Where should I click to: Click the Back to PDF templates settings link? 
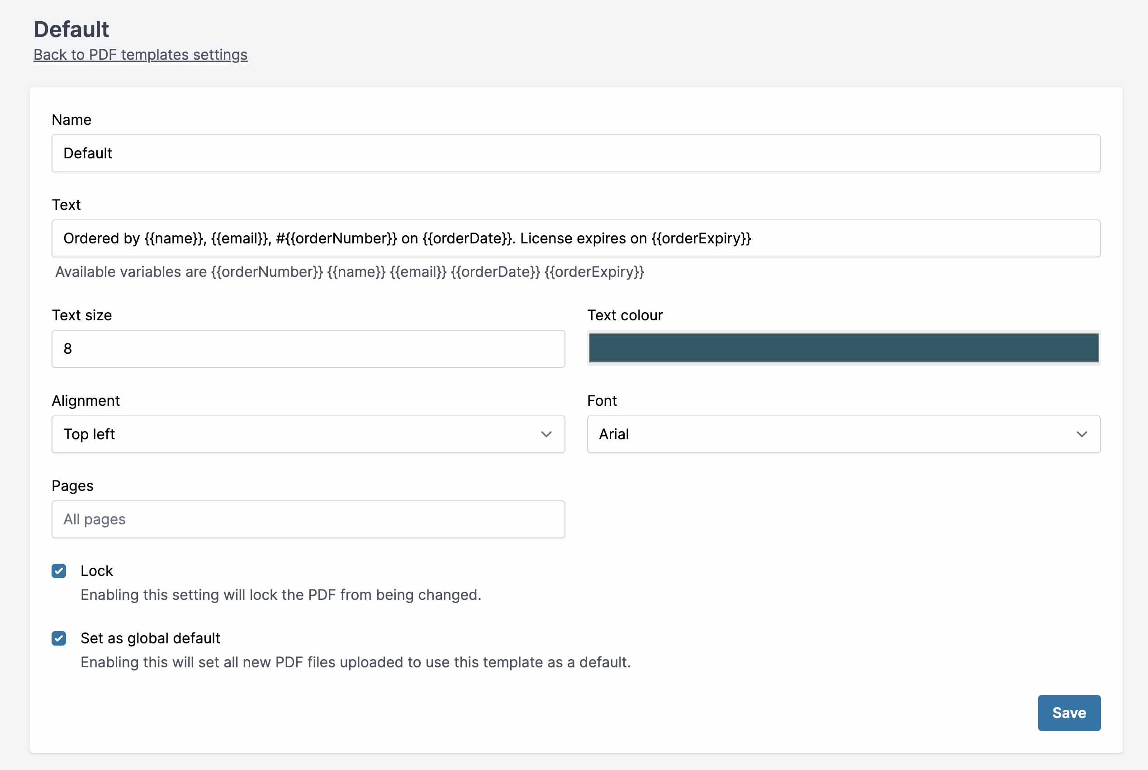click(x=140, y=54)
